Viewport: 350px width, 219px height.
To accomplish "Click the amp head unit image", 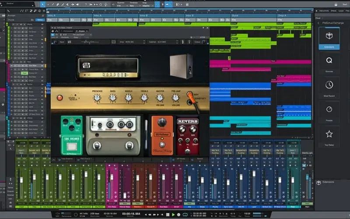I will pos(108,67).
